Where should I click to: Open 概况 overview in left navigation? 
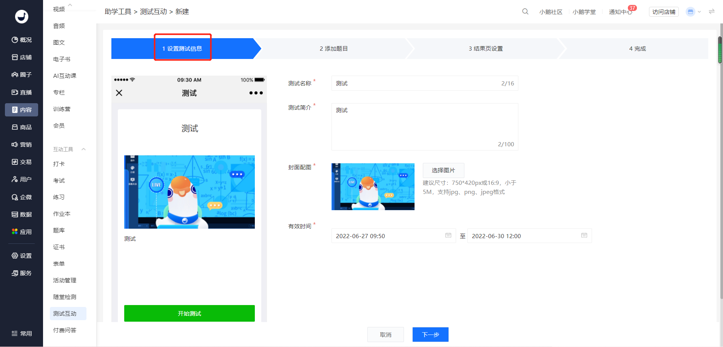[x=22, y=40]
